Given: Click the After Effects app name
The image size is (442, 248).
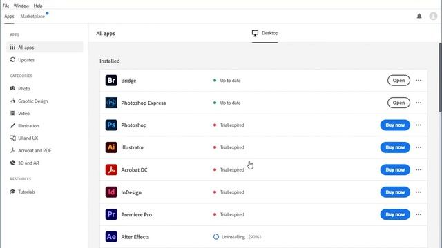Looking at the screenshot, I should pos(135,237).
